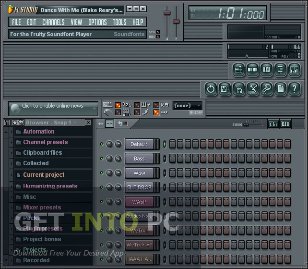Screen dimensions: 308x269
Task: Click the browser back arrow icon
Action: click(x=21, y=122)
